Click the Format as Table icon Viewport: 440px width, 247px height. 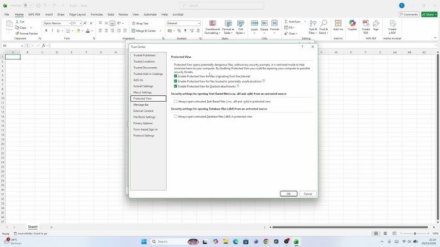coord(228,24)
